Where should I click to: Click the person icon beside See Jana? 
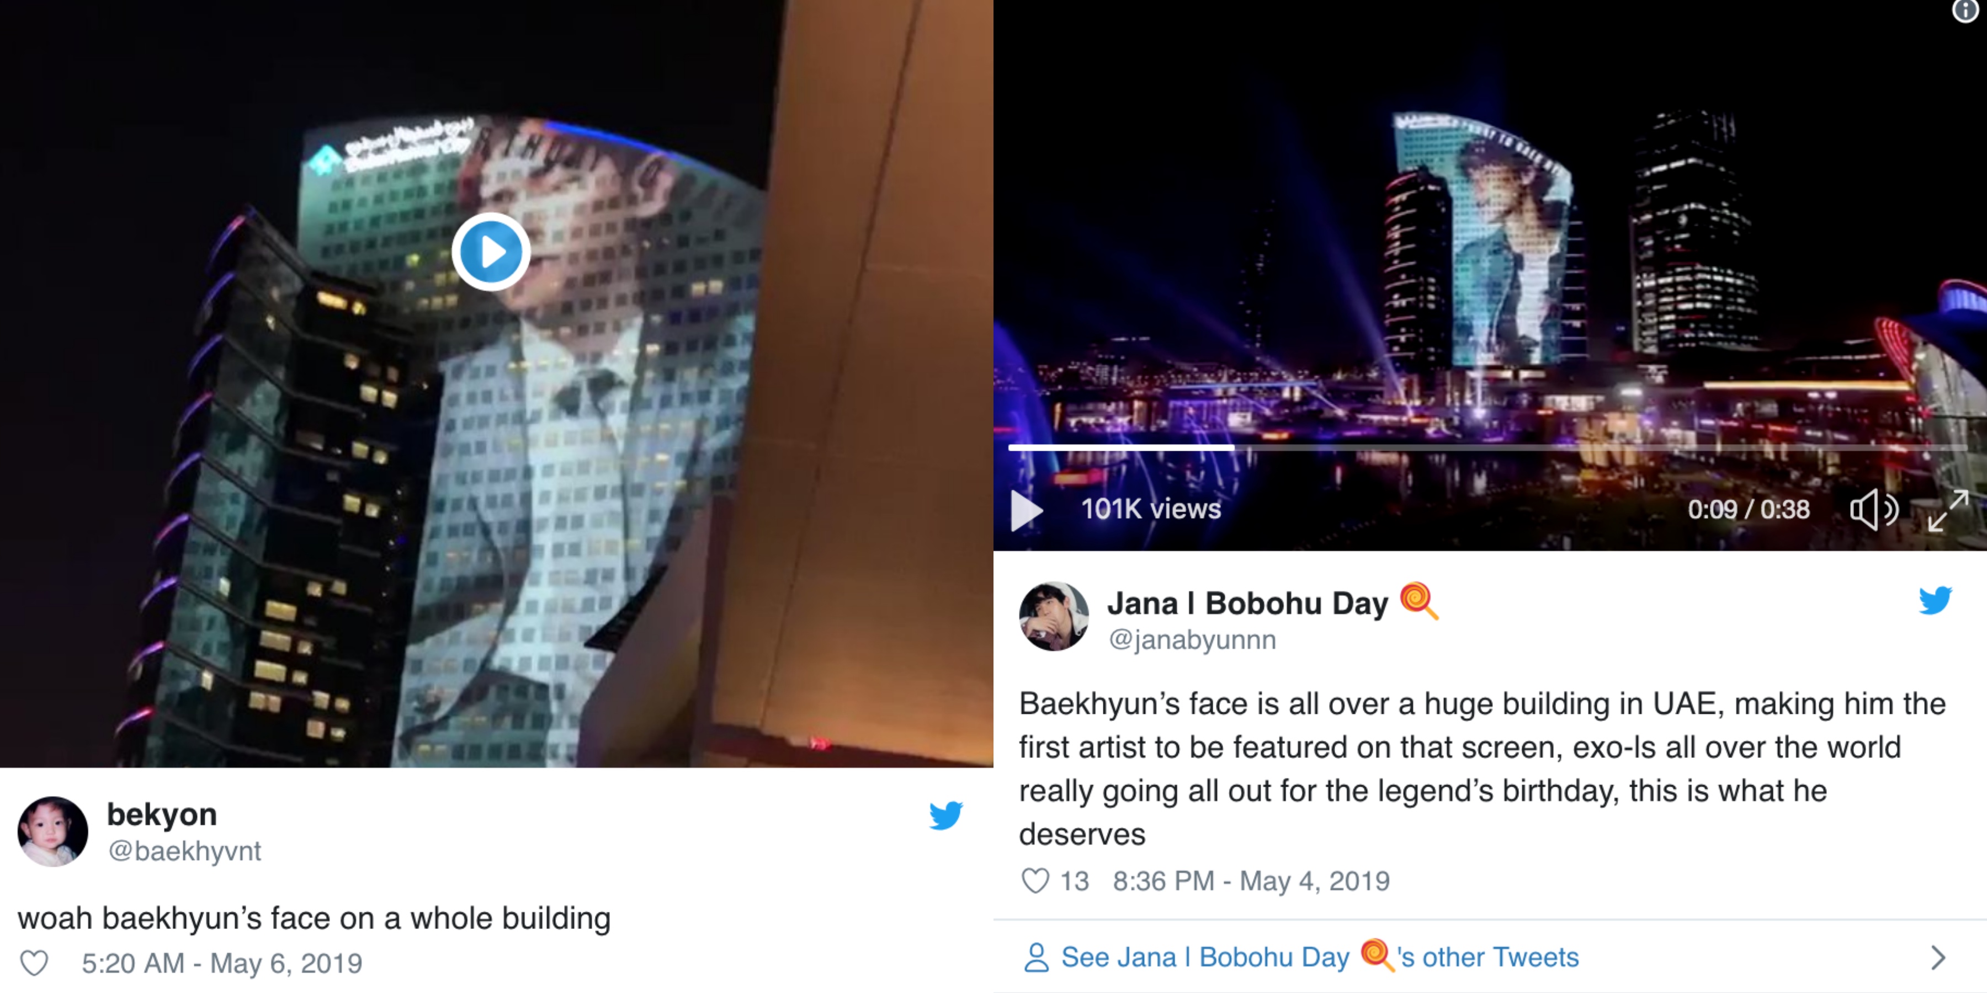(x=1036, y=958)
